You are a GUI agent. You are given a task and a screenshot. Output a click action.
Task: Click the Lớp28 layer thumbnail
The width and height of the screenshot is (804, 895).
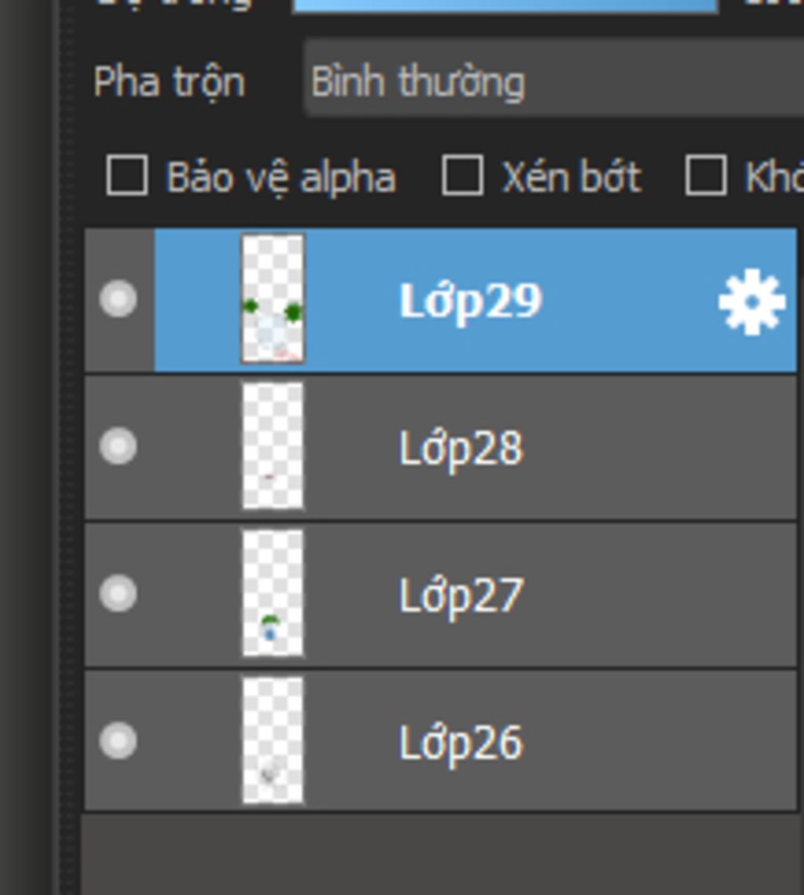[x=272, y=446]
